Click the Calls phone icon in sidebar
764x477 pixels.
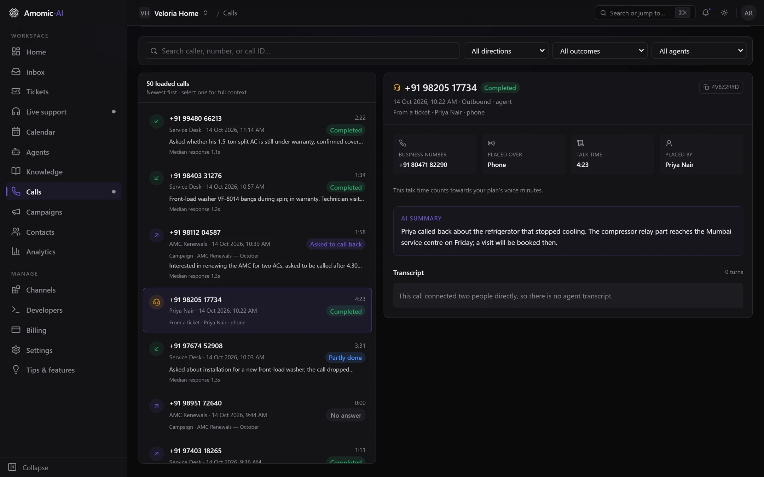coord(16,192)
